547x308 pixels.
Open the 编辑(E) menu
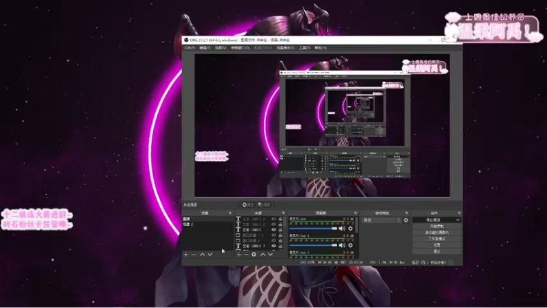204,48
